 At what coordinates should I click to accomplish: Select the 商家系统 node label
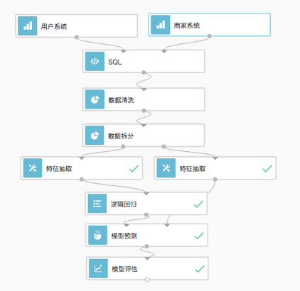pos(187,26)
